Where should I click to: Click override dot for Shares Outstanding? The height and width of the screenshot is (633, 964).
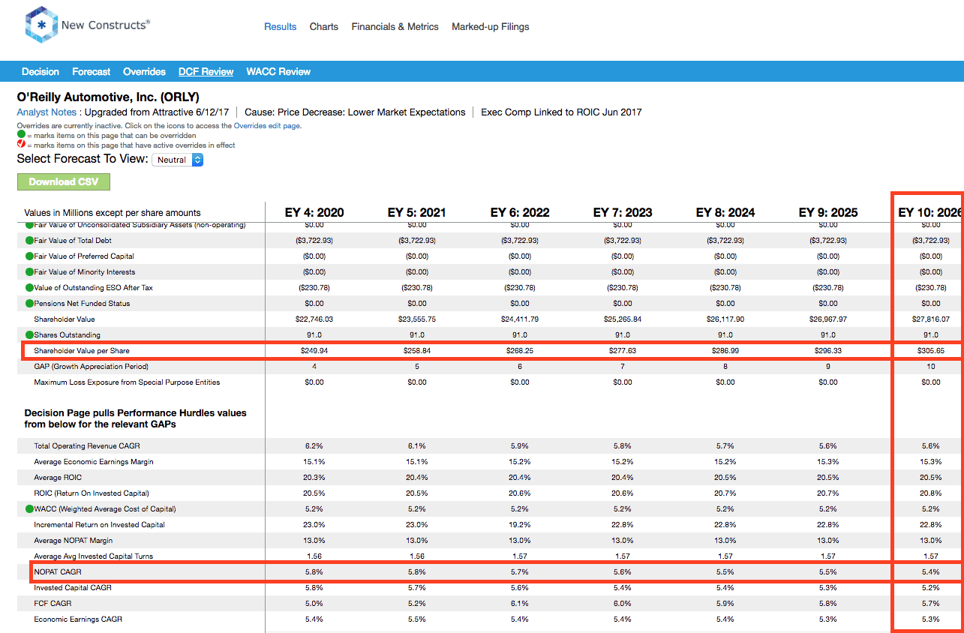[29, 335]
